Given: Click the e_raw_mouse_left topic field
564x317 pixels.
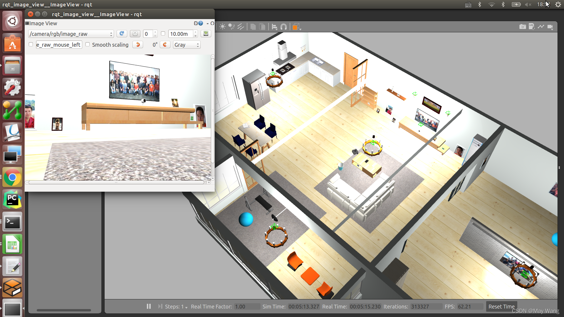Looking at the screenshot, I should coord(59,45).
